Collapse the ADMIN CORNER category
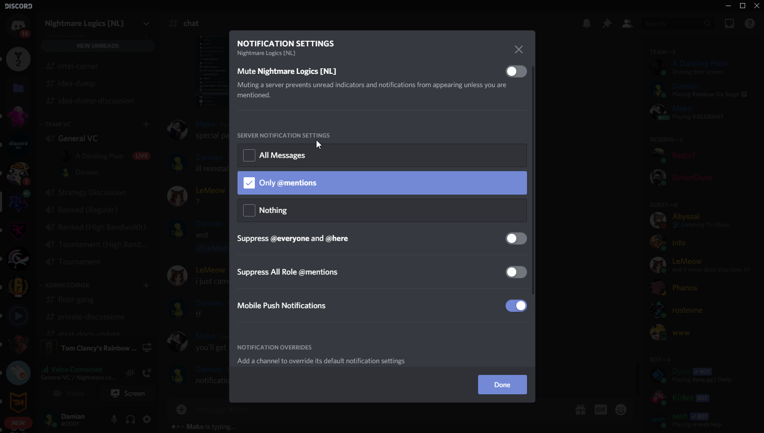This screenshot has width=764, height=433. click(x=66, y=285)
